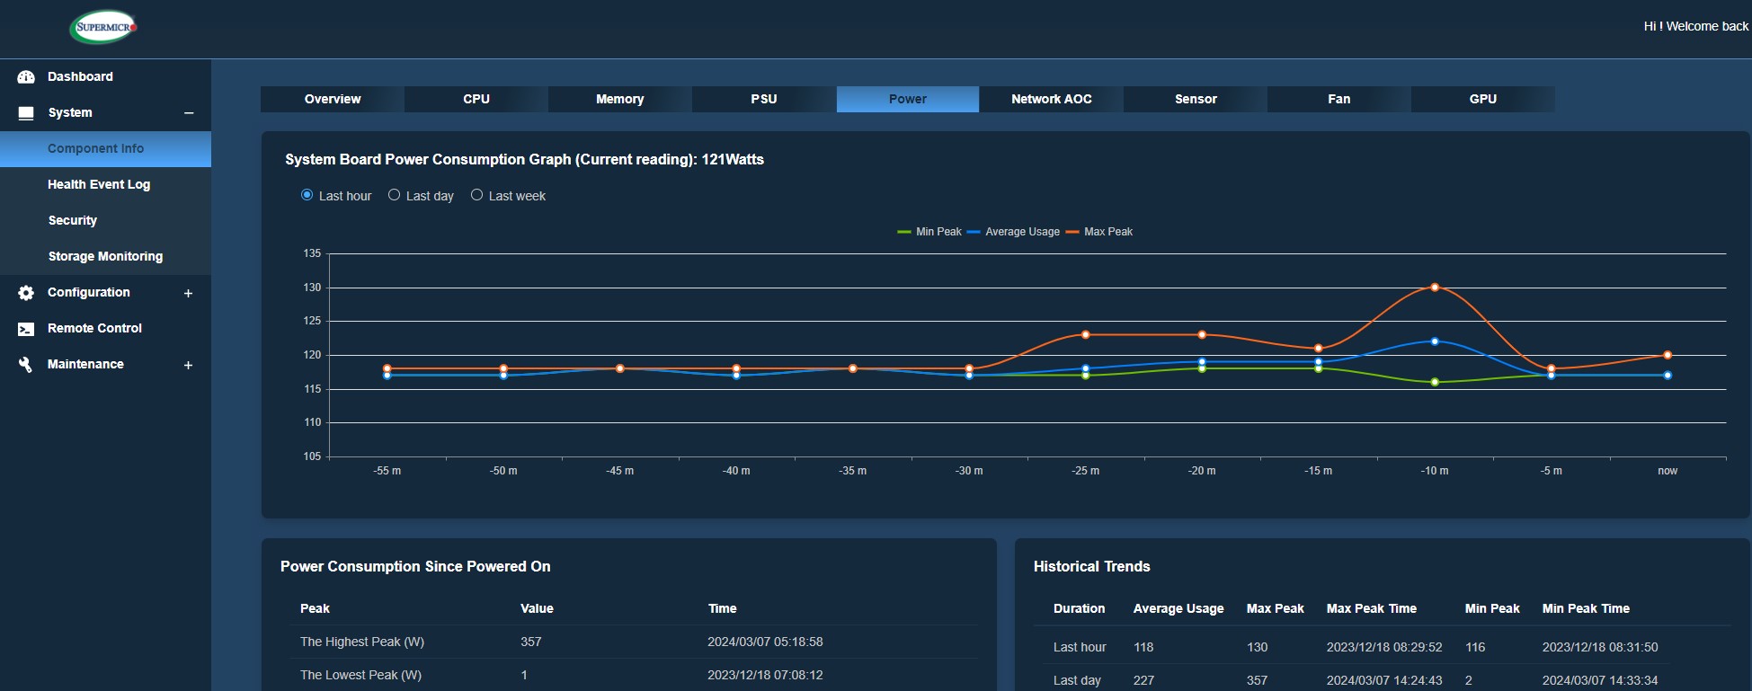
Task: Toggle Max Peak legend swatch
Action: tap(1072, 232)
